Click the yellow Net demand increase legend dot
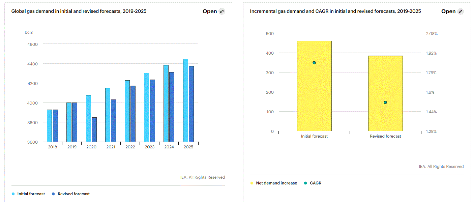Screen dimensions: 472x204 coord(252,183)
